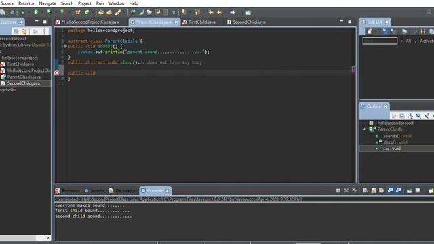The width and height of the screenshot is (434, 244).
Task: Click the Activate link in Task List
Action: click(x=427, y=41)
